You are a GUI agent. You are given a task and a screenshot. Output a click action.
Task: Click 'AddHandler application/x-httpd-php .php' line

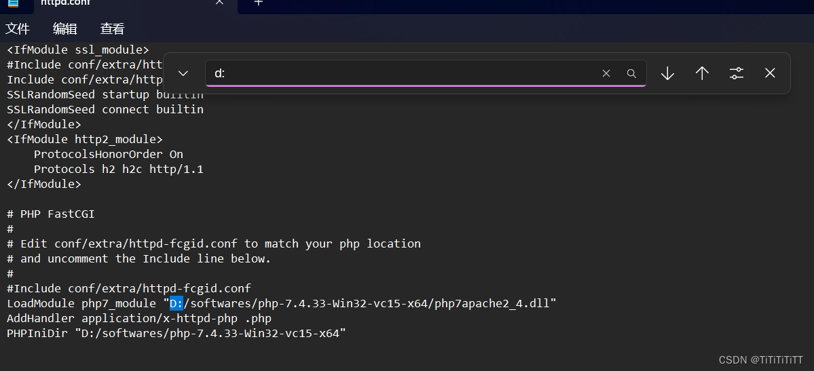click(x=139, y=318)
